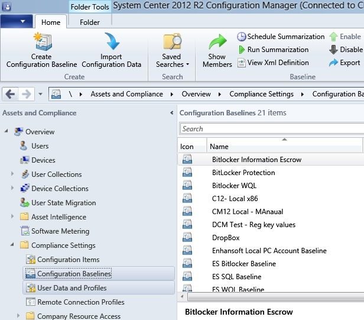Click Schedule Summarization clock icon

pyautogui.click(x=242, y=37)
